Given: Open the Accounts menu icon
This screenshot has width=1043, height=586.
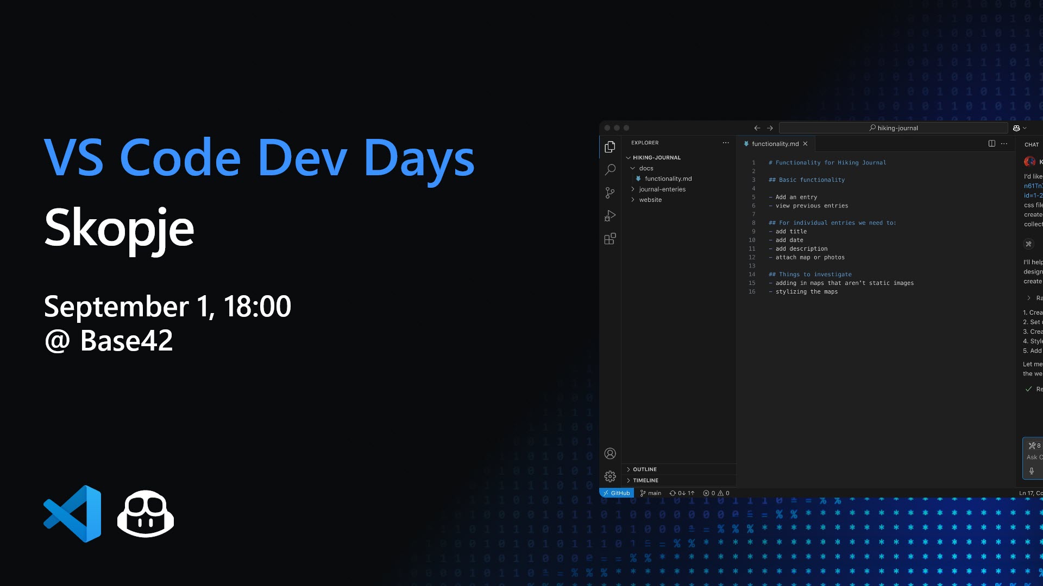Looking at the screenshot, I should [x=610, y=454].
